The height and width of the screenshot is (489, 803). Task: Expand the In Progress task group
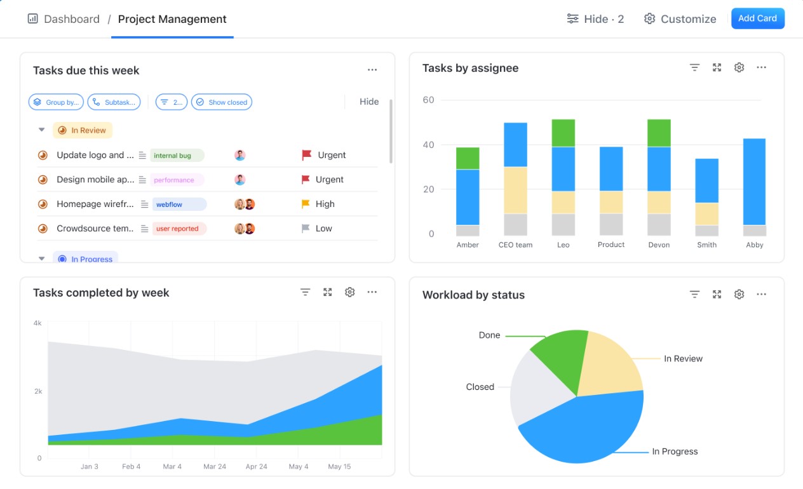tap(41, 258)
